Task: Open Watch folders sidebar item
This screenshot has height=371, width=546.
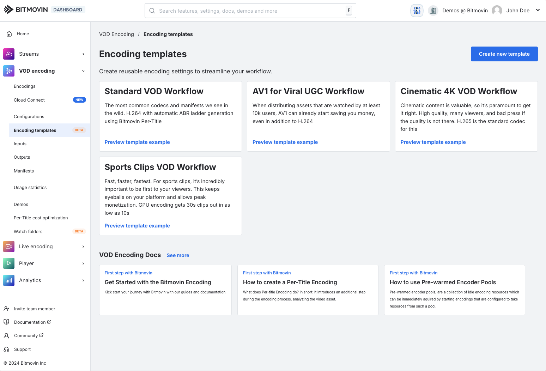Action: (49, 232)
